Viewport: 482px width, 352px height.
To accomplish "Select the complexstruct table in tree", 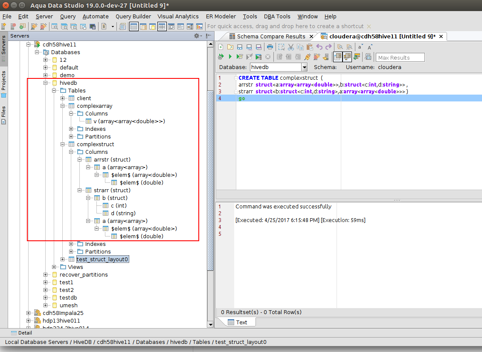I will 95,144.
